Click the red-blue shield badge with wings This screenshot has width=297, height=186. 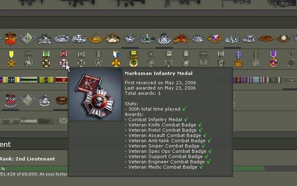215,39
